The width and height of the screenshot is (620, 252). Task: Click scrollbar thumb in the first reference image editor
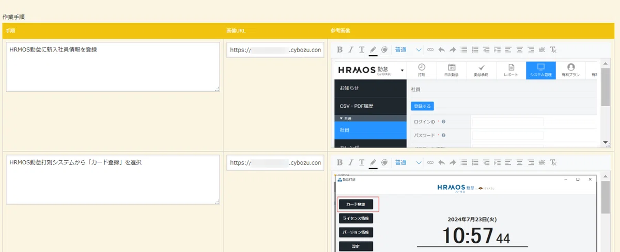(606, 88)
